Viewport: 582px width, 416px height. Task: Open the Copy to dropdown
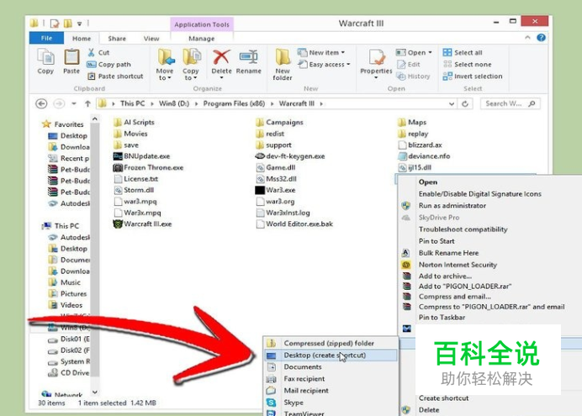click(191, 65)
